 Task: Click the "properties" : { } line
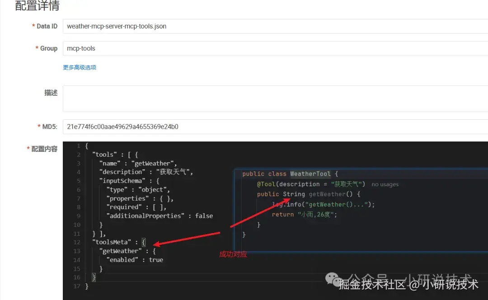tap(140, 198)
